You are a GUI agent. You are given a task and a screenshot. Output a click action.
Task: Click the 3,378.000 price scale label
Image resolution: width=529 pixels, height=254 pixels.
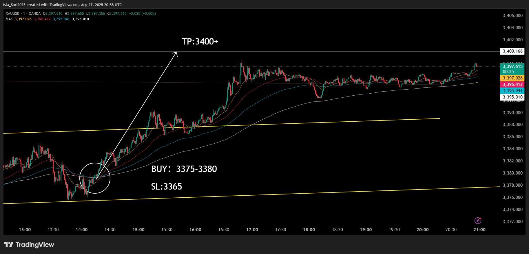point(513,185)
